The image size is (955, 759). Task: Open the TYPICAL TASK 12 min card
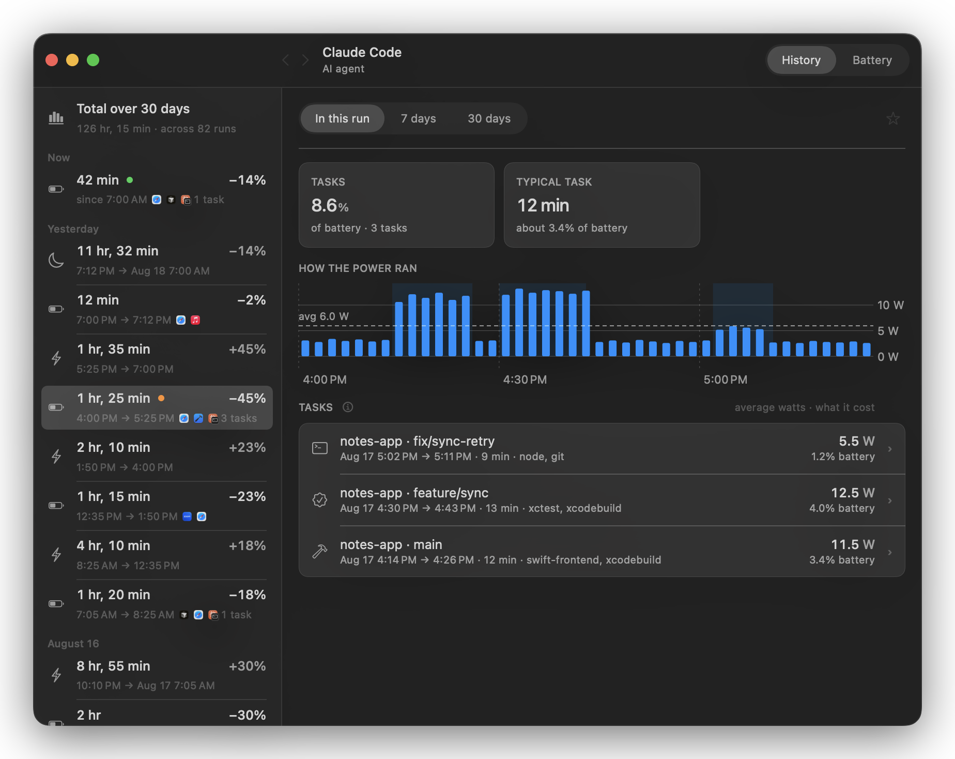point(602,205)
